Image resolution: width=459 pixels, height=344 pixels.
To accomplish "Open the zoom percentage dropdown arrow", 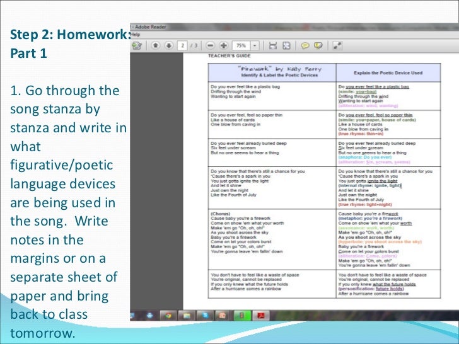I will pos(255,45).
